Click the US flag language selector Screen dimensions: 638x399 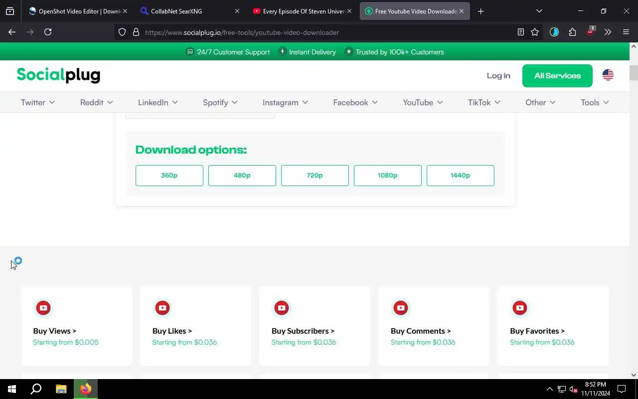[x=608, y=75]
